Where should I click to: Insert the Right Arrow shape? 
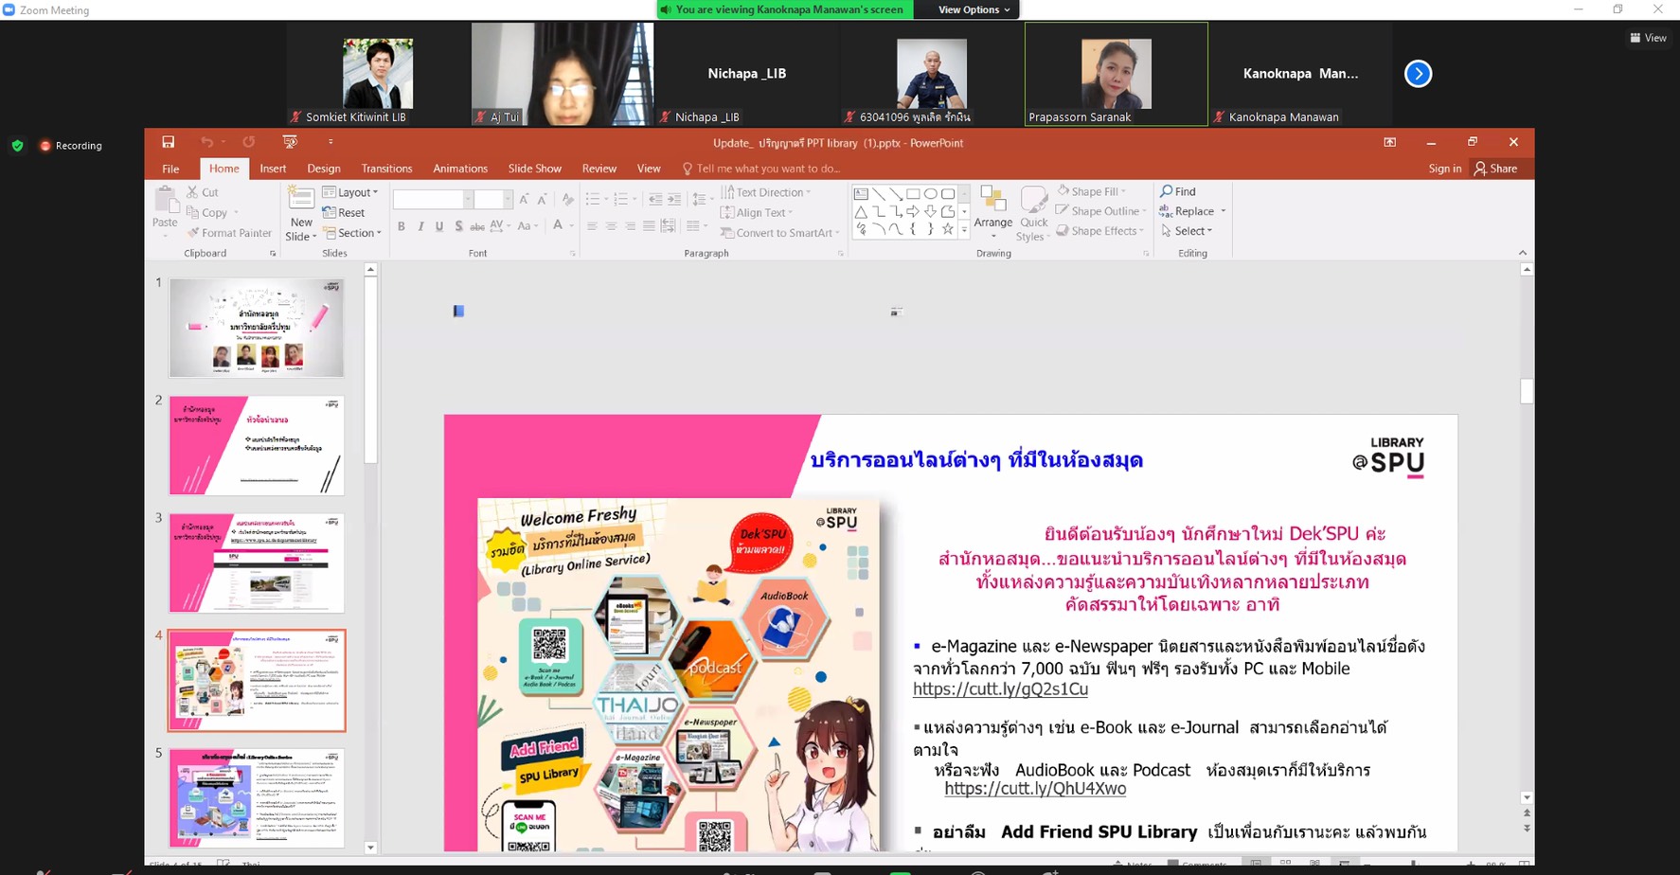coord(913,211)
